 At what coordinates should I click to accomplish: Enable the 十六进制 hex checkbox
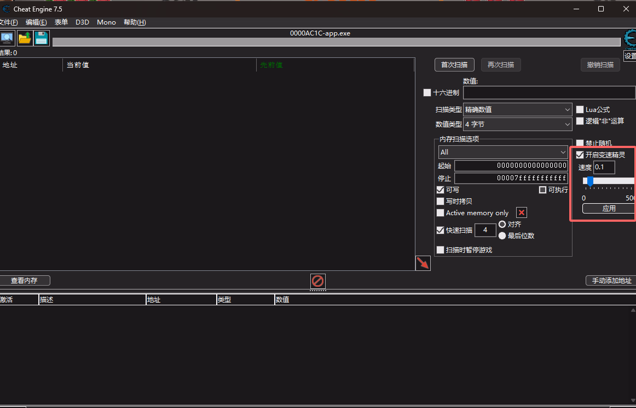(427, 93)
